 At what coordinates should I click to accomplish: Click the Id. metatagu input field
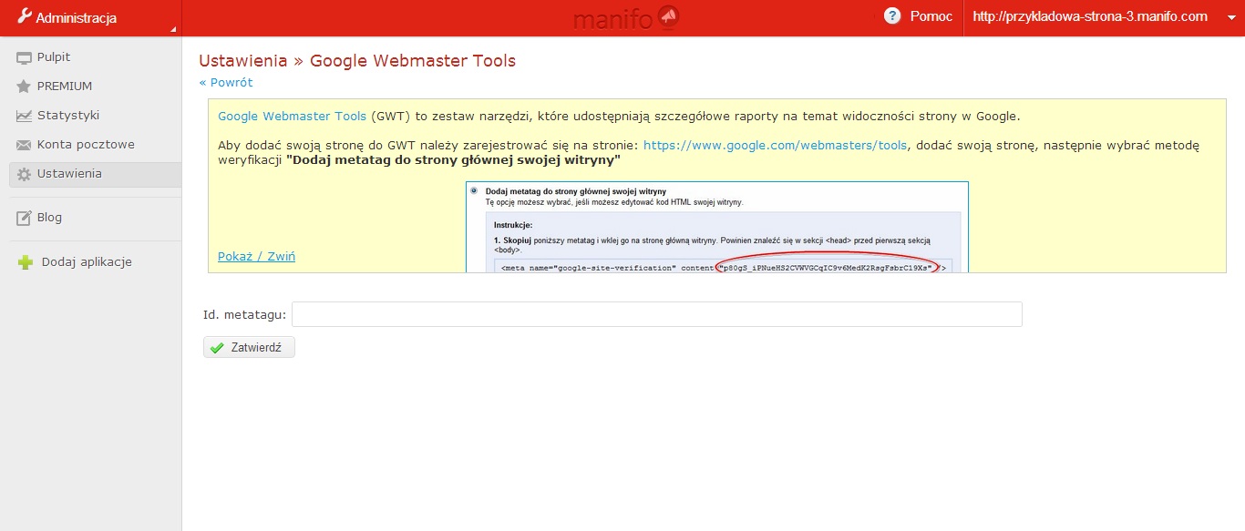coord(656,314)
